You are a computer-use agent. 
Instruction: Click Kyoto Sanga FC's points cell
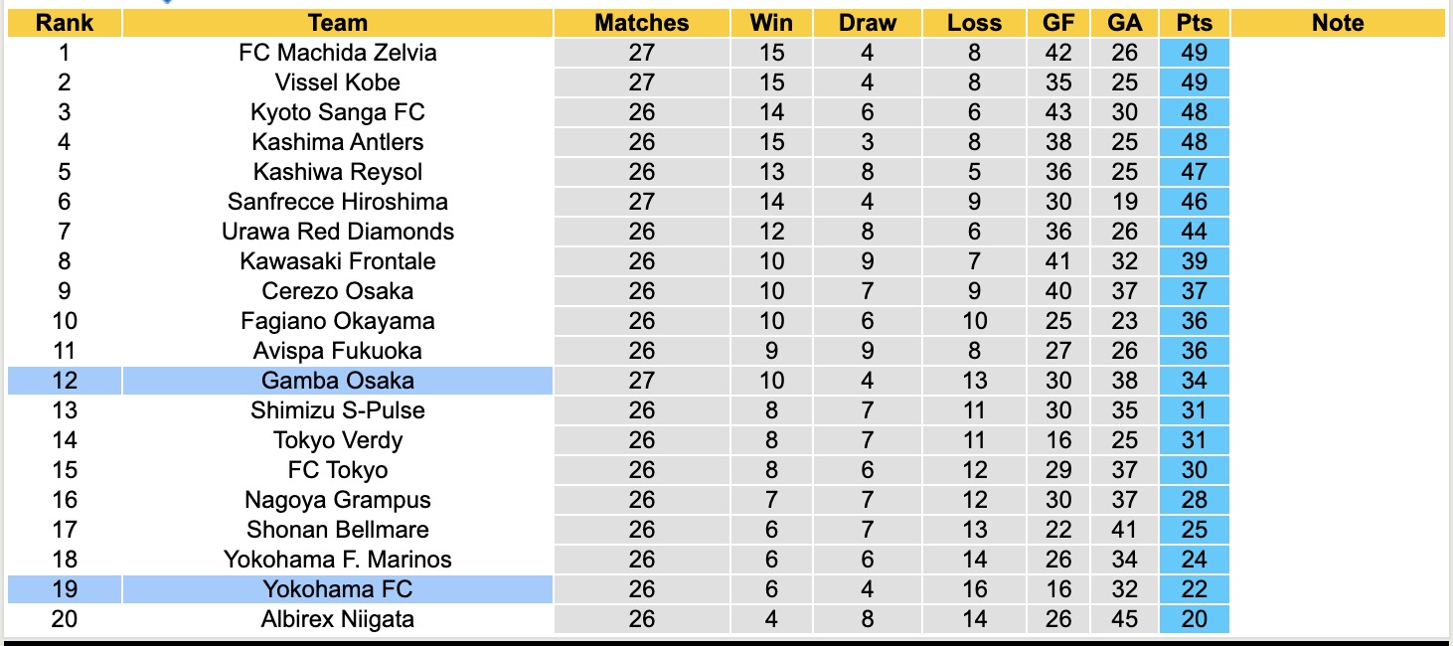[x=1194, y=112]
